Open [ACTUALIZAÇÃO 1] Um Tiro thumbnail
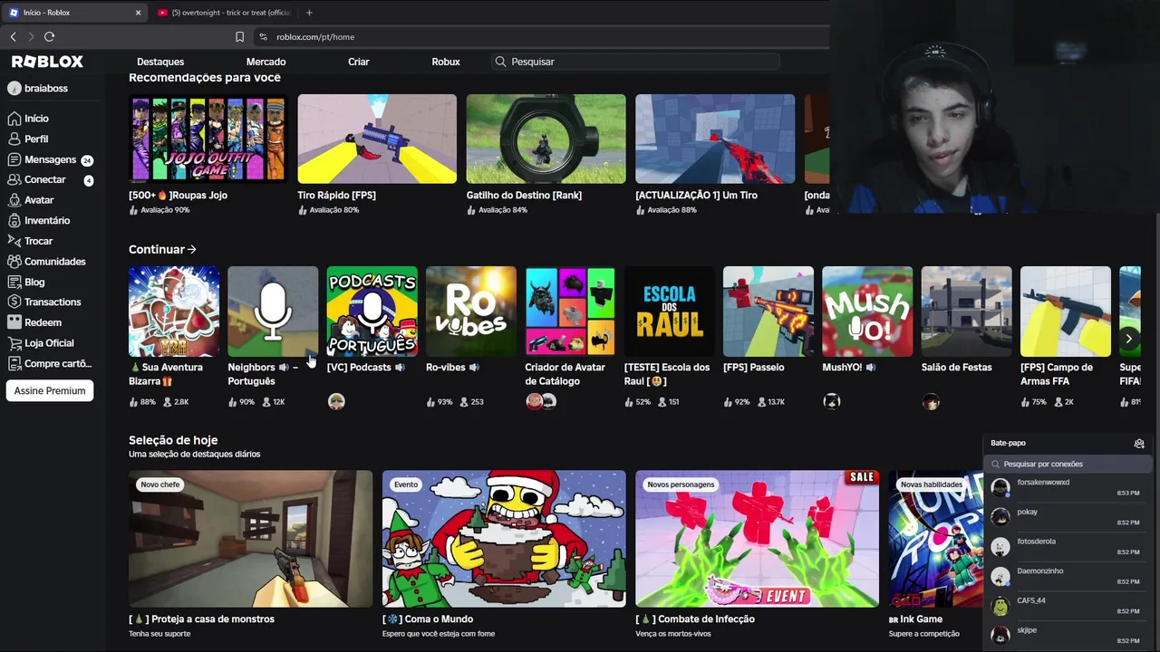This screenshot has height=652, width=1160. tap(715, 139)
